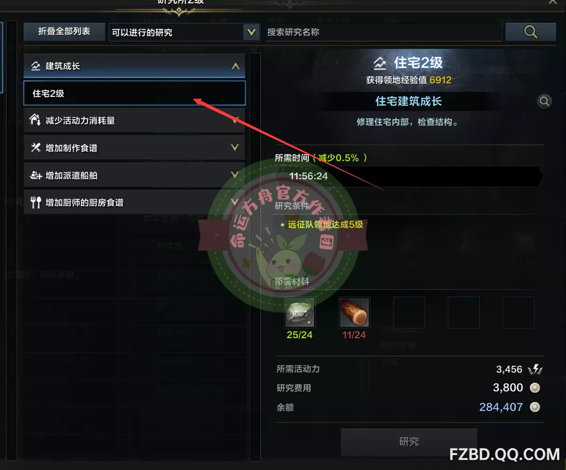The height and width of the screenshot is (470, 566).
Task: Click the 折叠全部列表 button
Action: pos(64,32)
